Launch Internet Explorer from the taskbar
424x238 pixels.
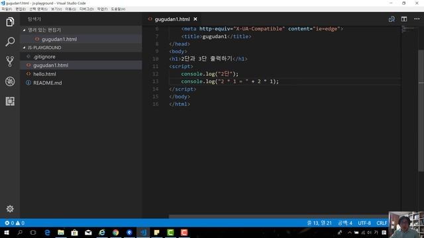point(101,232)
